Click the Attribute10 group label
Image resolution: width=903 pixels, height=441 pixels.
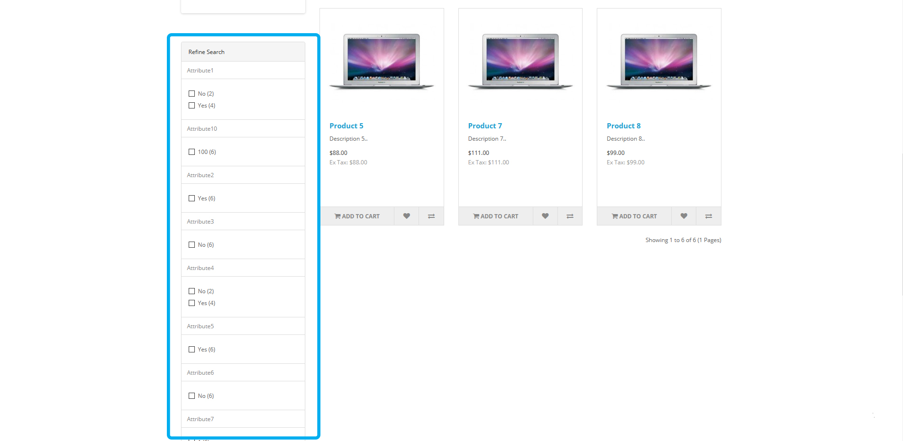202,129
